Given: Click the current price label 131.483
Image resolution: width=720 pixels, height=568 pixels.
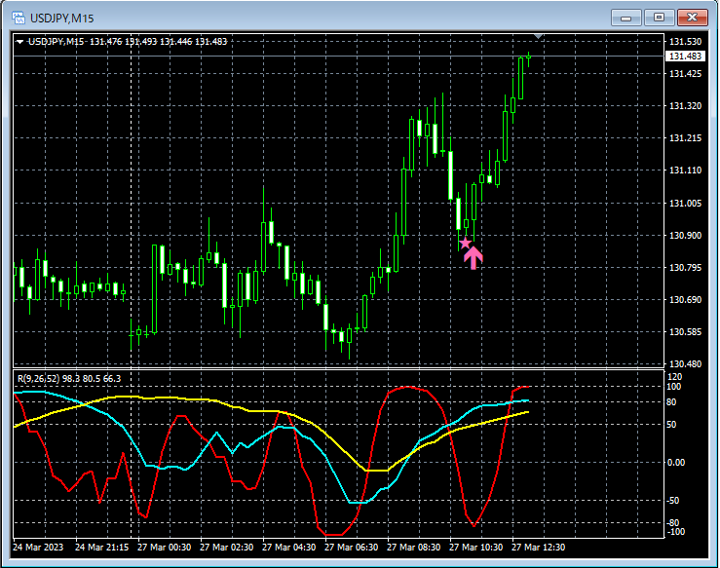Looking at the screenshot, I should [x=685, y=56].
